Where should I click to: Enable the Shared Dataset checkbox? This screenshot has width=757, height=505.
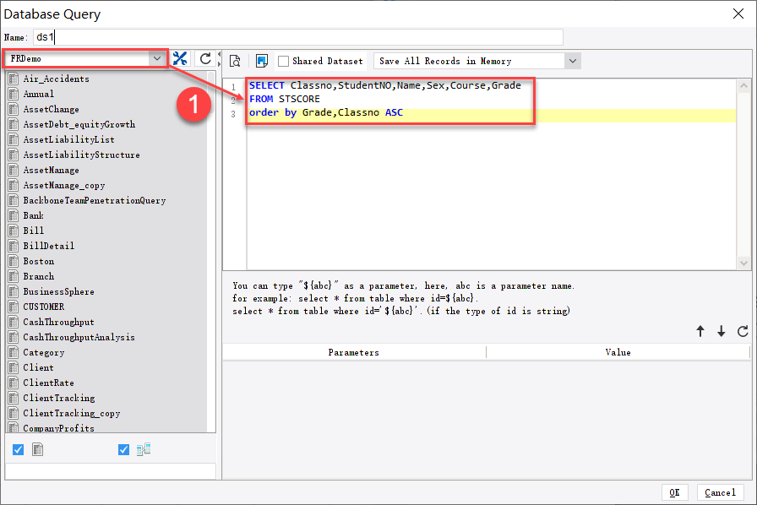pyautogui.click(x=283, y=60)
